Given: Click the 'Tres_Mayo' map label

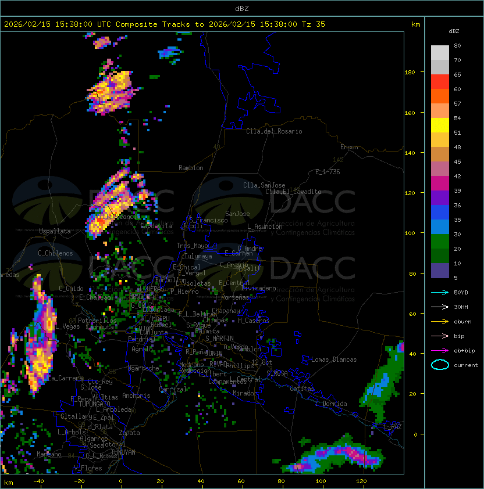Looking at the screenshot, I should [192, 246].
